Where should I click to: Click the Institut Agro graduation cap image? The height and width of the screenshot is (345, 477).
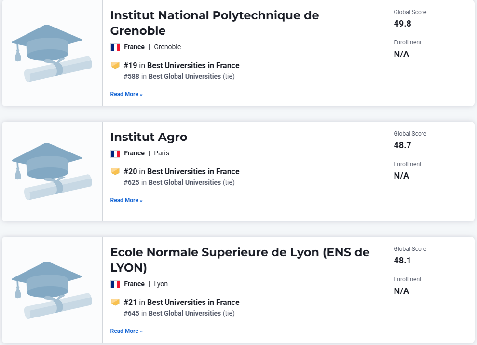(x=52, y=172)
